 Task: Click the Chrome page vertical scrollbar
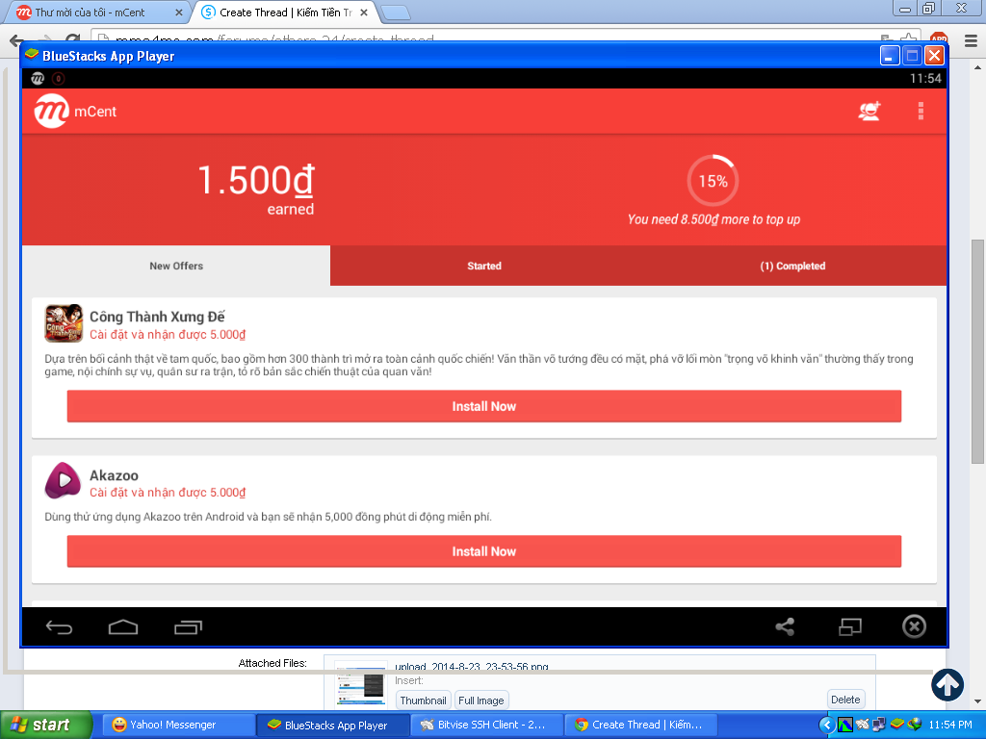[977, 352]
